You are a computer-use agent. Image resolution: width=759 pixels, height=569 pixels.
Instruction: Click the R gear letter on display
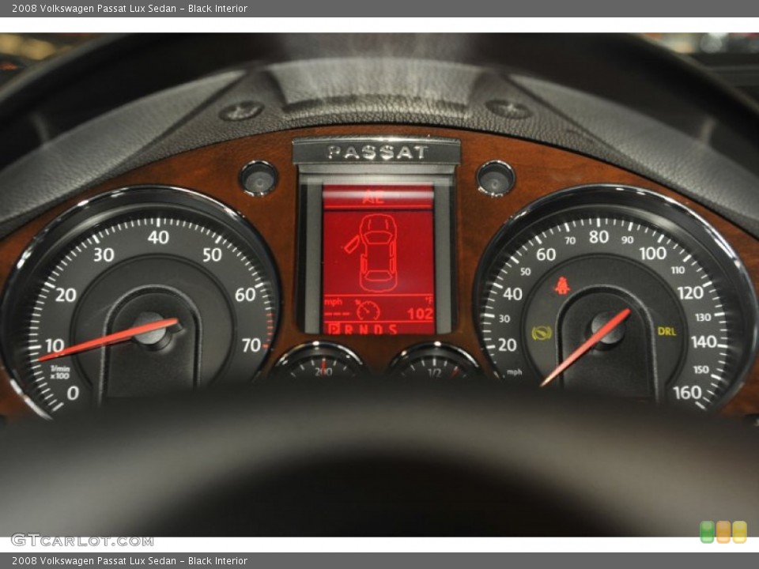tap(349, 330)
